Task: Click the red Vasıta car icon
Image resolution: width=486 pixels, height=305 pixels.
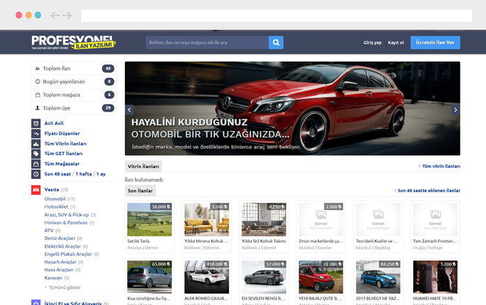Action: 36,190
